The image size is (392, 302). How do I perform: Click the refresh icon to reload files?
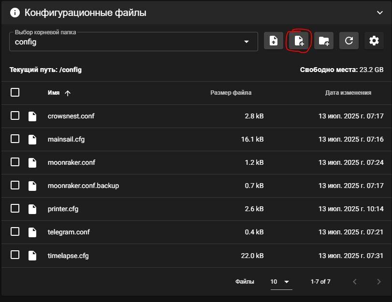click(x=348, y=41)
